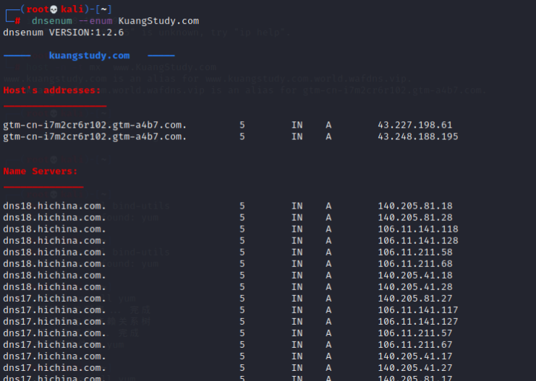Click the 'root' username in prompt
The width and height of the screenshot is (536, 381).
click(x=38, y=9)
